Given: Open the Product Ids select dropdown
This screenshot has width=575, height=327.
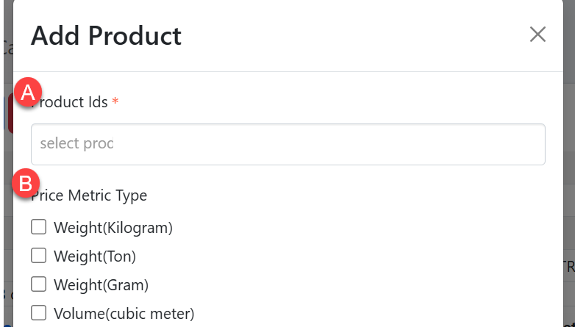Looking at the screenshot, I should pyautogui.click(x=287, y=144).
